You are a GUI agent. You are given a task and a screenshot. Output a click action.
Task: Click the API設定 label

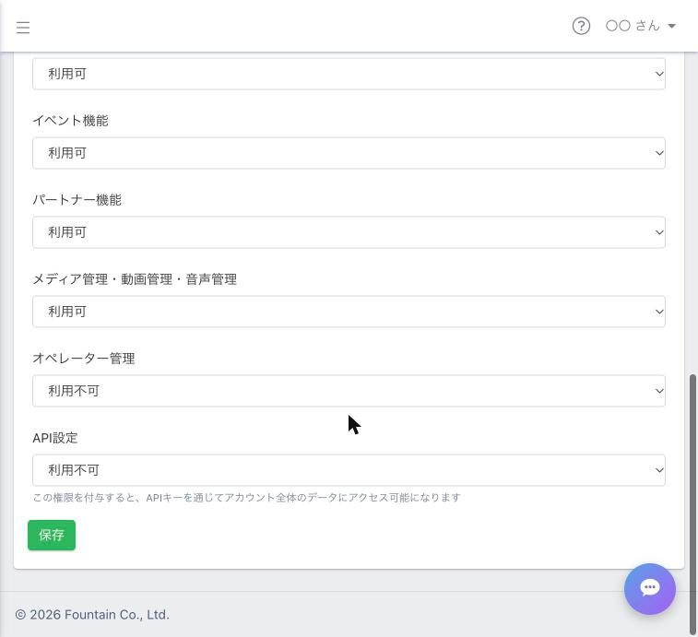[55, 438]
